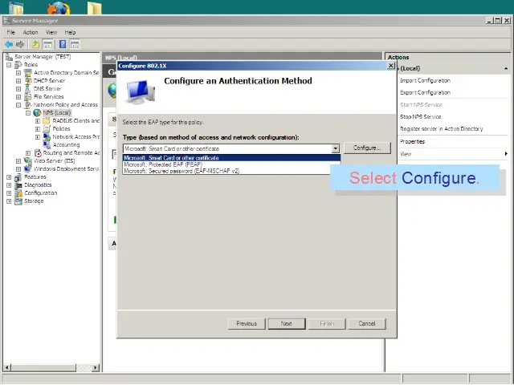Open the Action menu
The height and width of the screenshot is (385, 514).
[31, 32]
